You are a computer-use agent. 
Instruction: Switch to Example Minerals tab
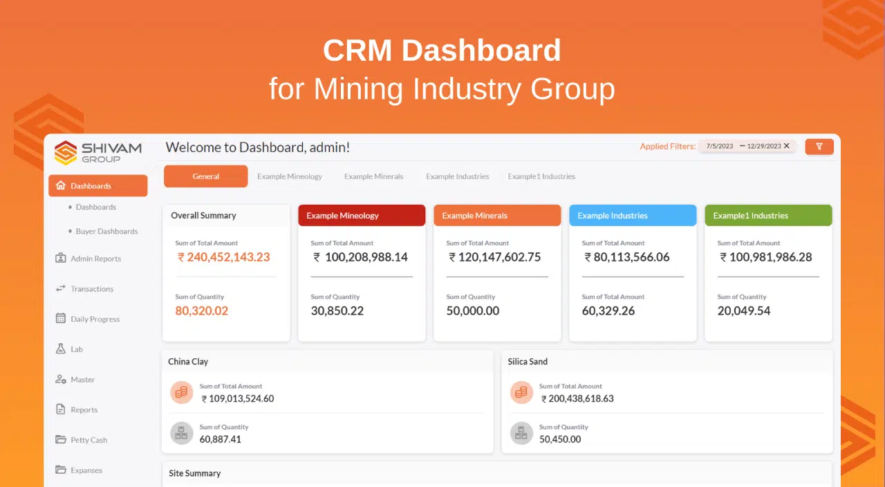point(373,176)
